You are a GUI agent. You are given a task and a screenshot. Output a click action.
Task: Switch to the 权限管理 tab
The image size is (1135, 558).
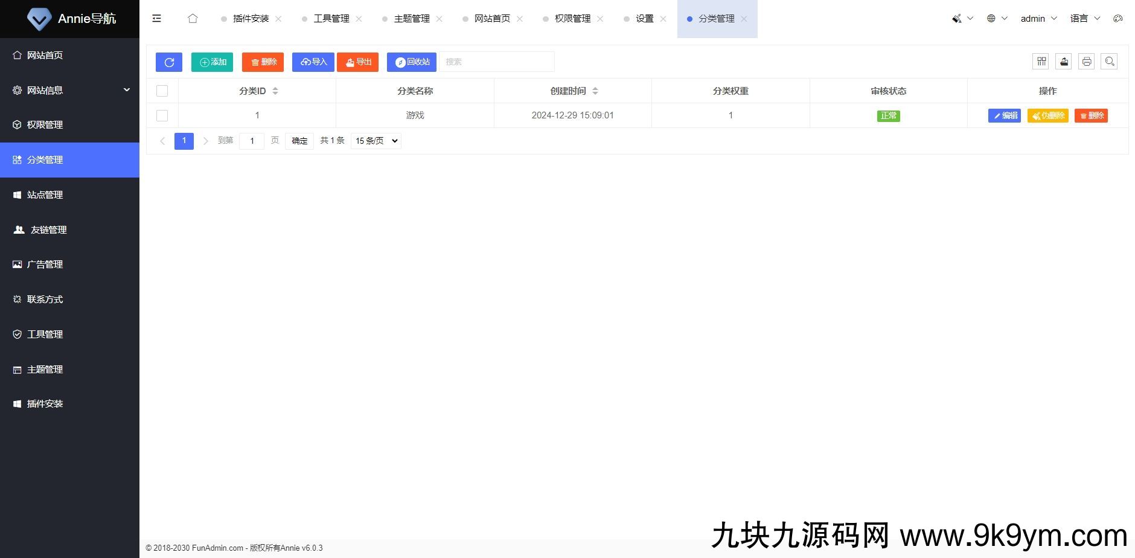[572, 19]
